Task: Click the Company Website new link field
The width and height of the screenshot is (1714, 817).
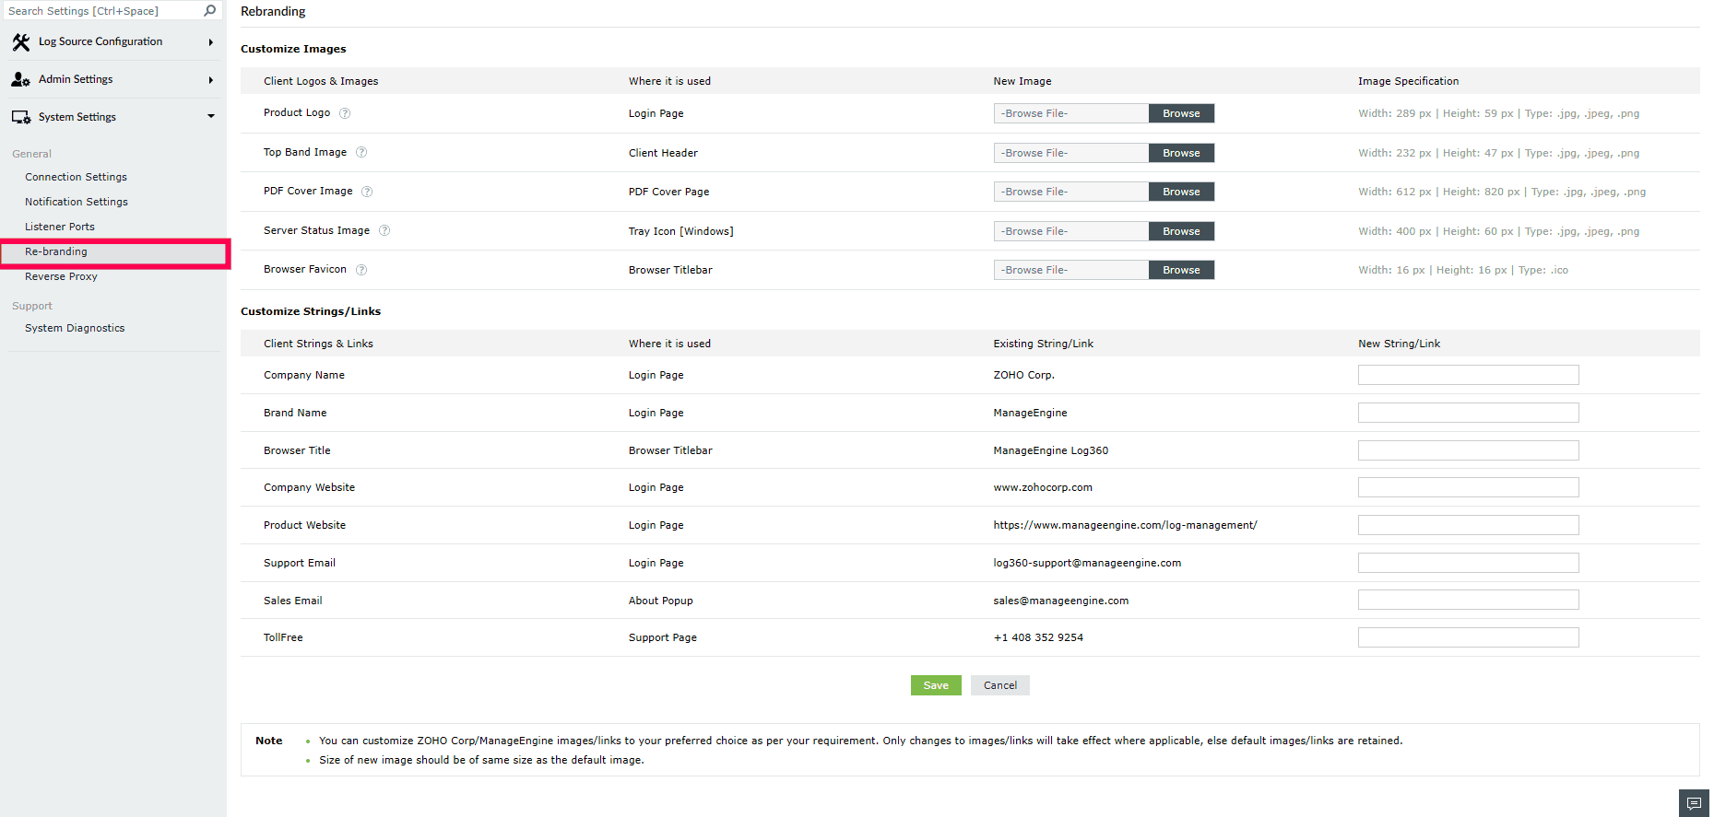Action: point(1468,487)
